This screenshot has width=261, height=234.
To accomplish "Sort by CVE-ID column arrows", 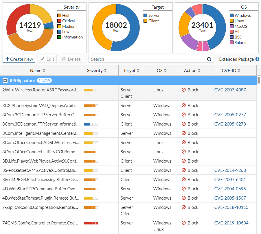I will (x=239, y=71).
